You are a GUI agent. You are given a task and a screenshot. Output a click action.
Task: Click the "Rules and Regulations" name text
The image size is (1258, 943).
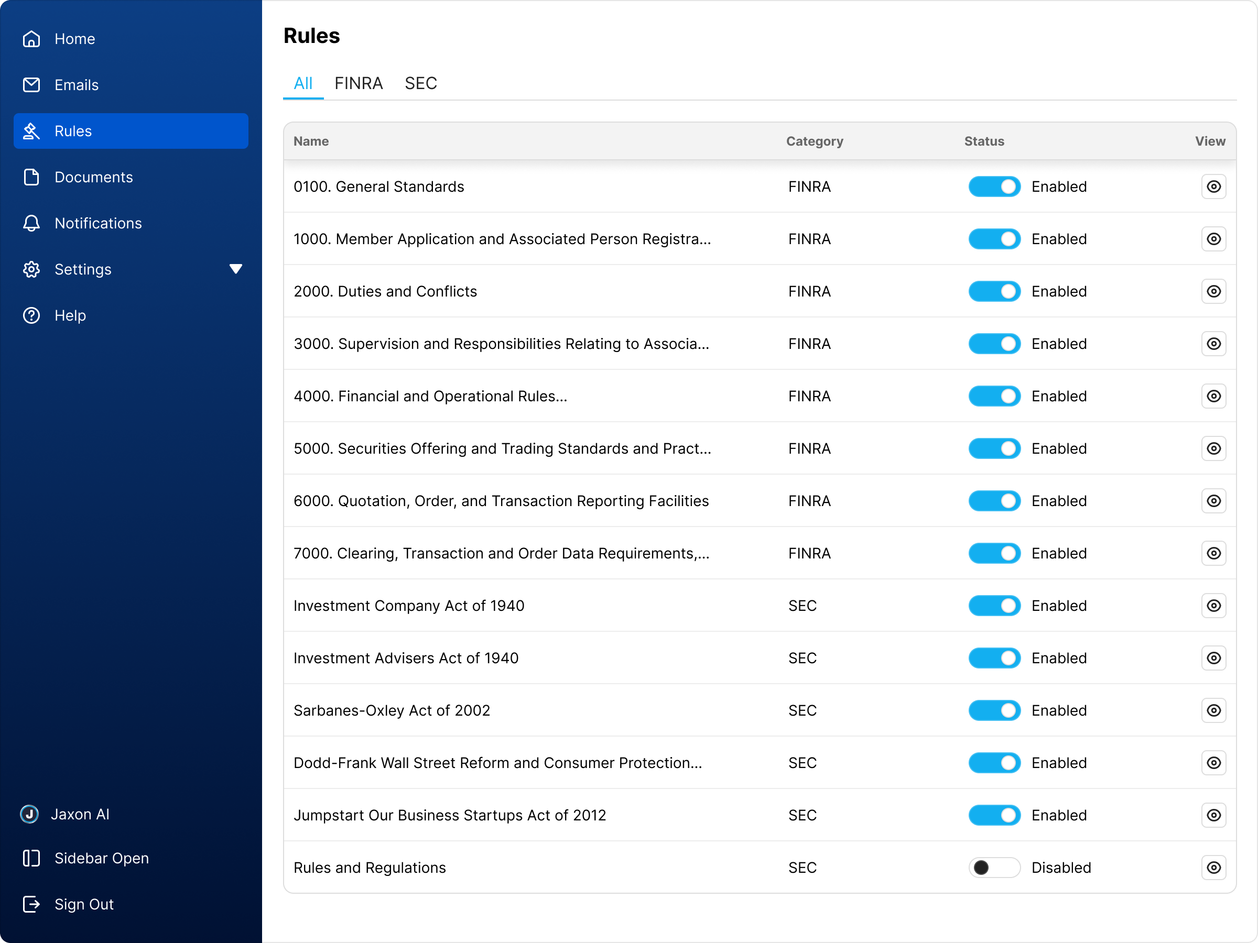(x=370, y=868)
